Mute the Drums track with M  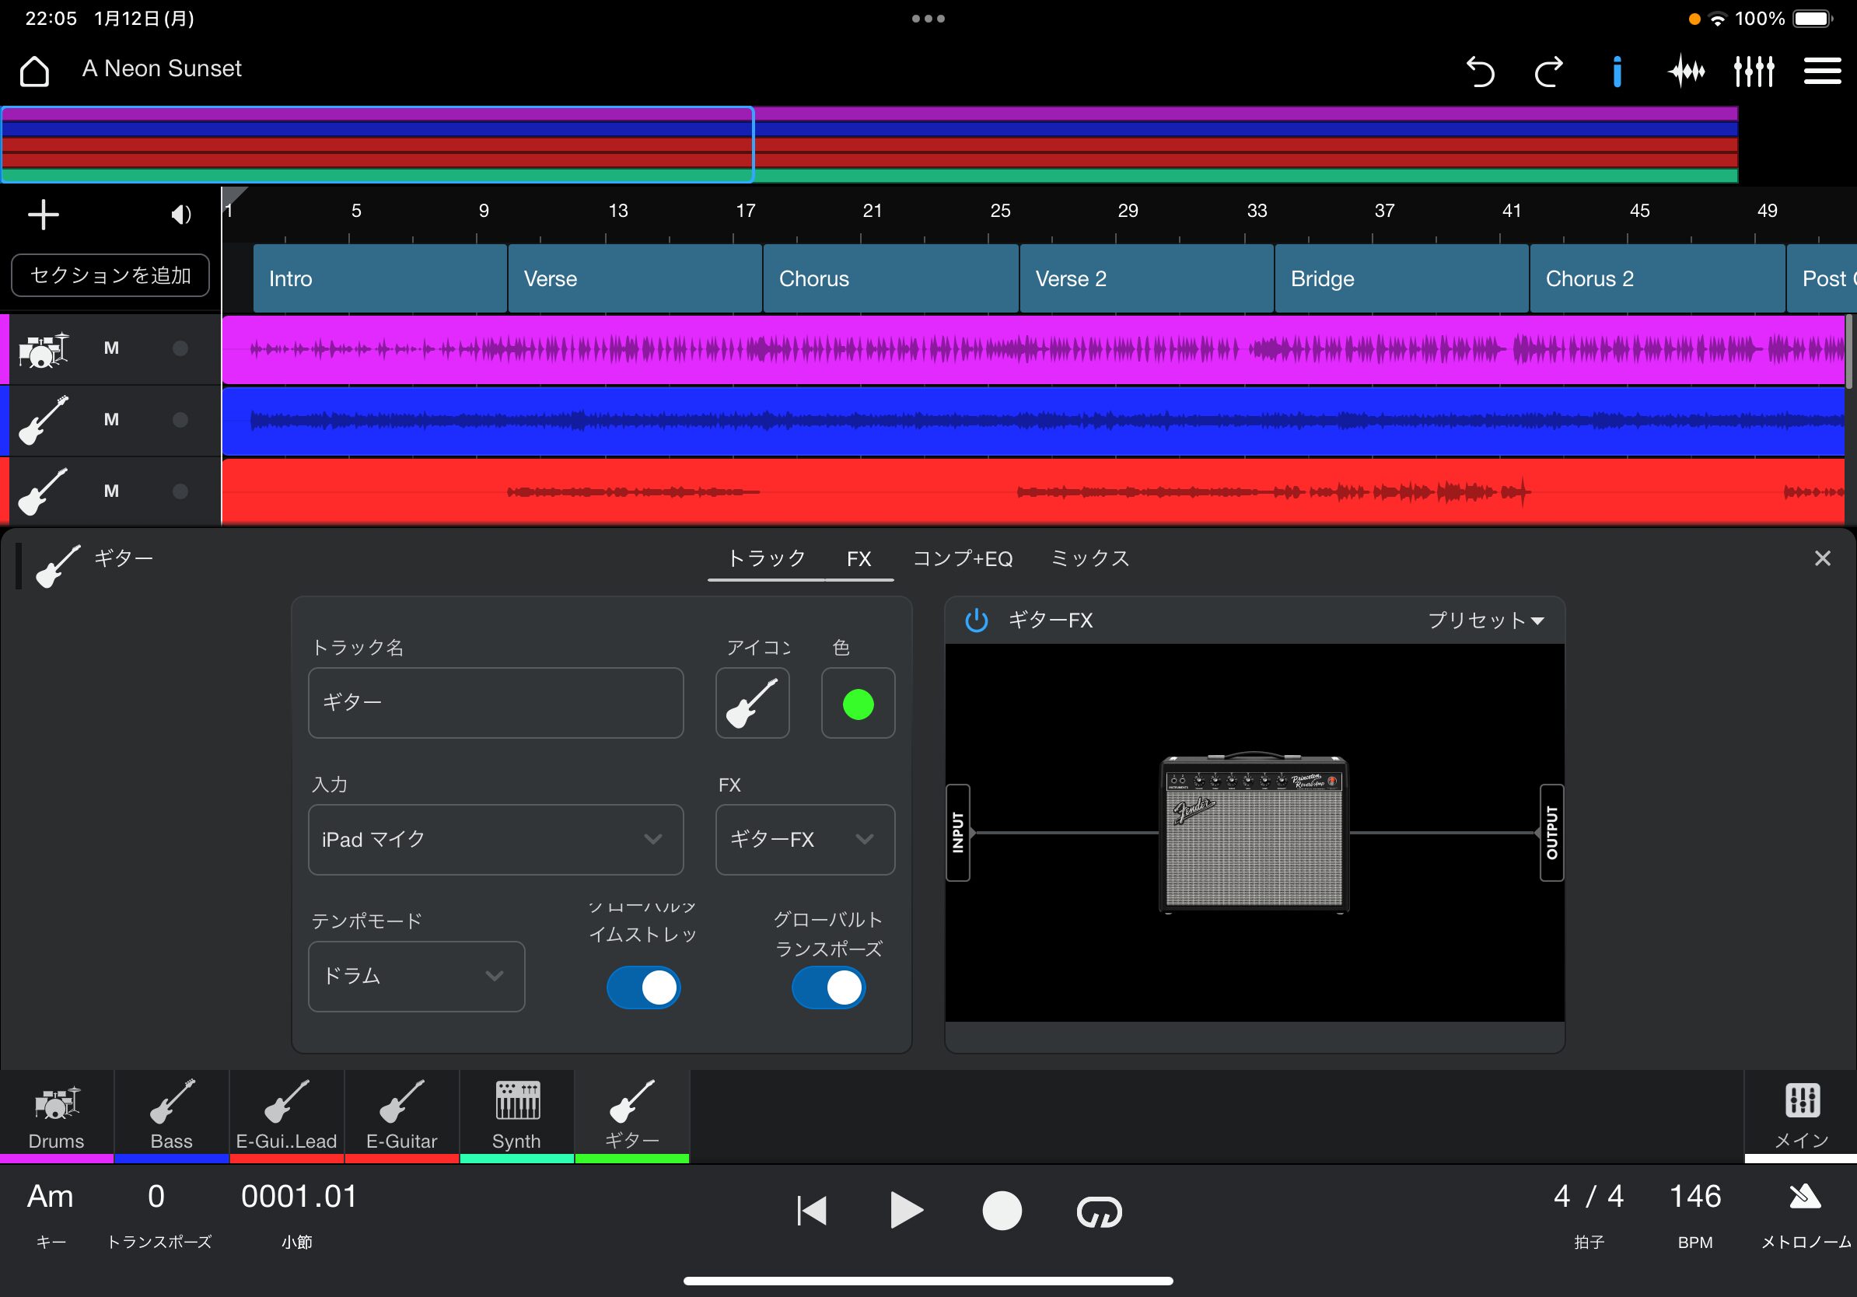(112, 348)
